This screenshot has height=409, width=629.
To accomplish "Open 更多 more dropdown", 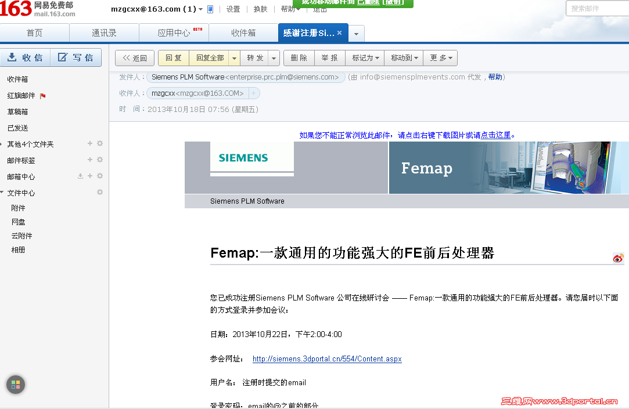I will [440, 58].
